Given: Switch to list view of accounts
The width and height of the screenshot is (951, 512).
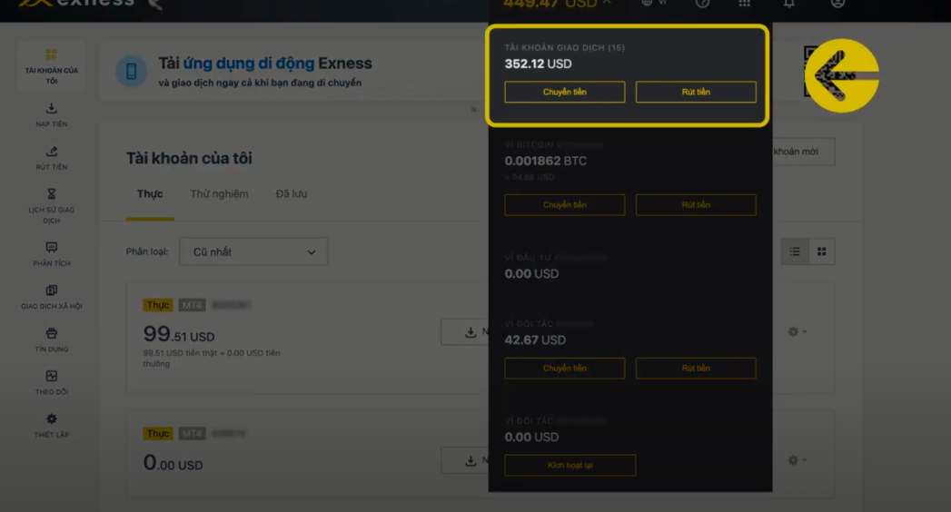Looking at the screenshot, I should (x=795, y=251).
